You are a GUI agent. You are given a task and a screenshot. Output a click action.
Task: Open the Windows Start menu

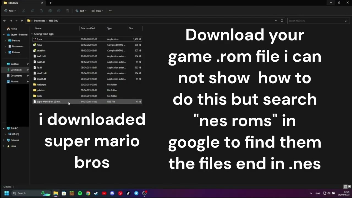pyautogui.click(x=6, y=193)
